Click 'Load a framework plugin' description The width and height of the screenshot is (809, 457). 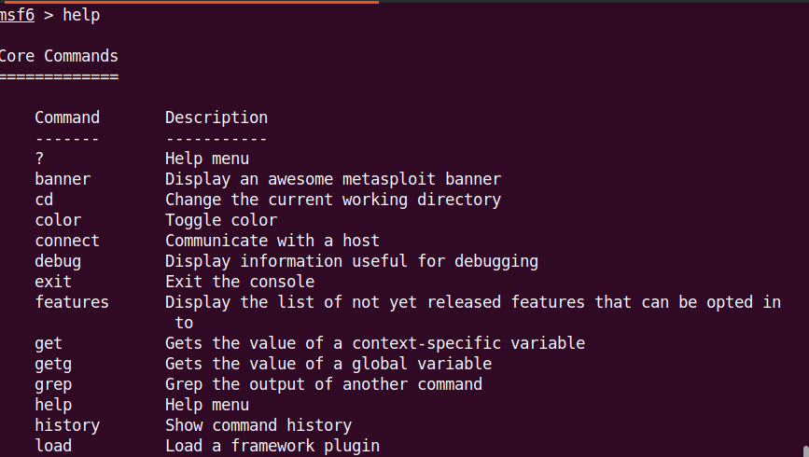click(272, 446)
